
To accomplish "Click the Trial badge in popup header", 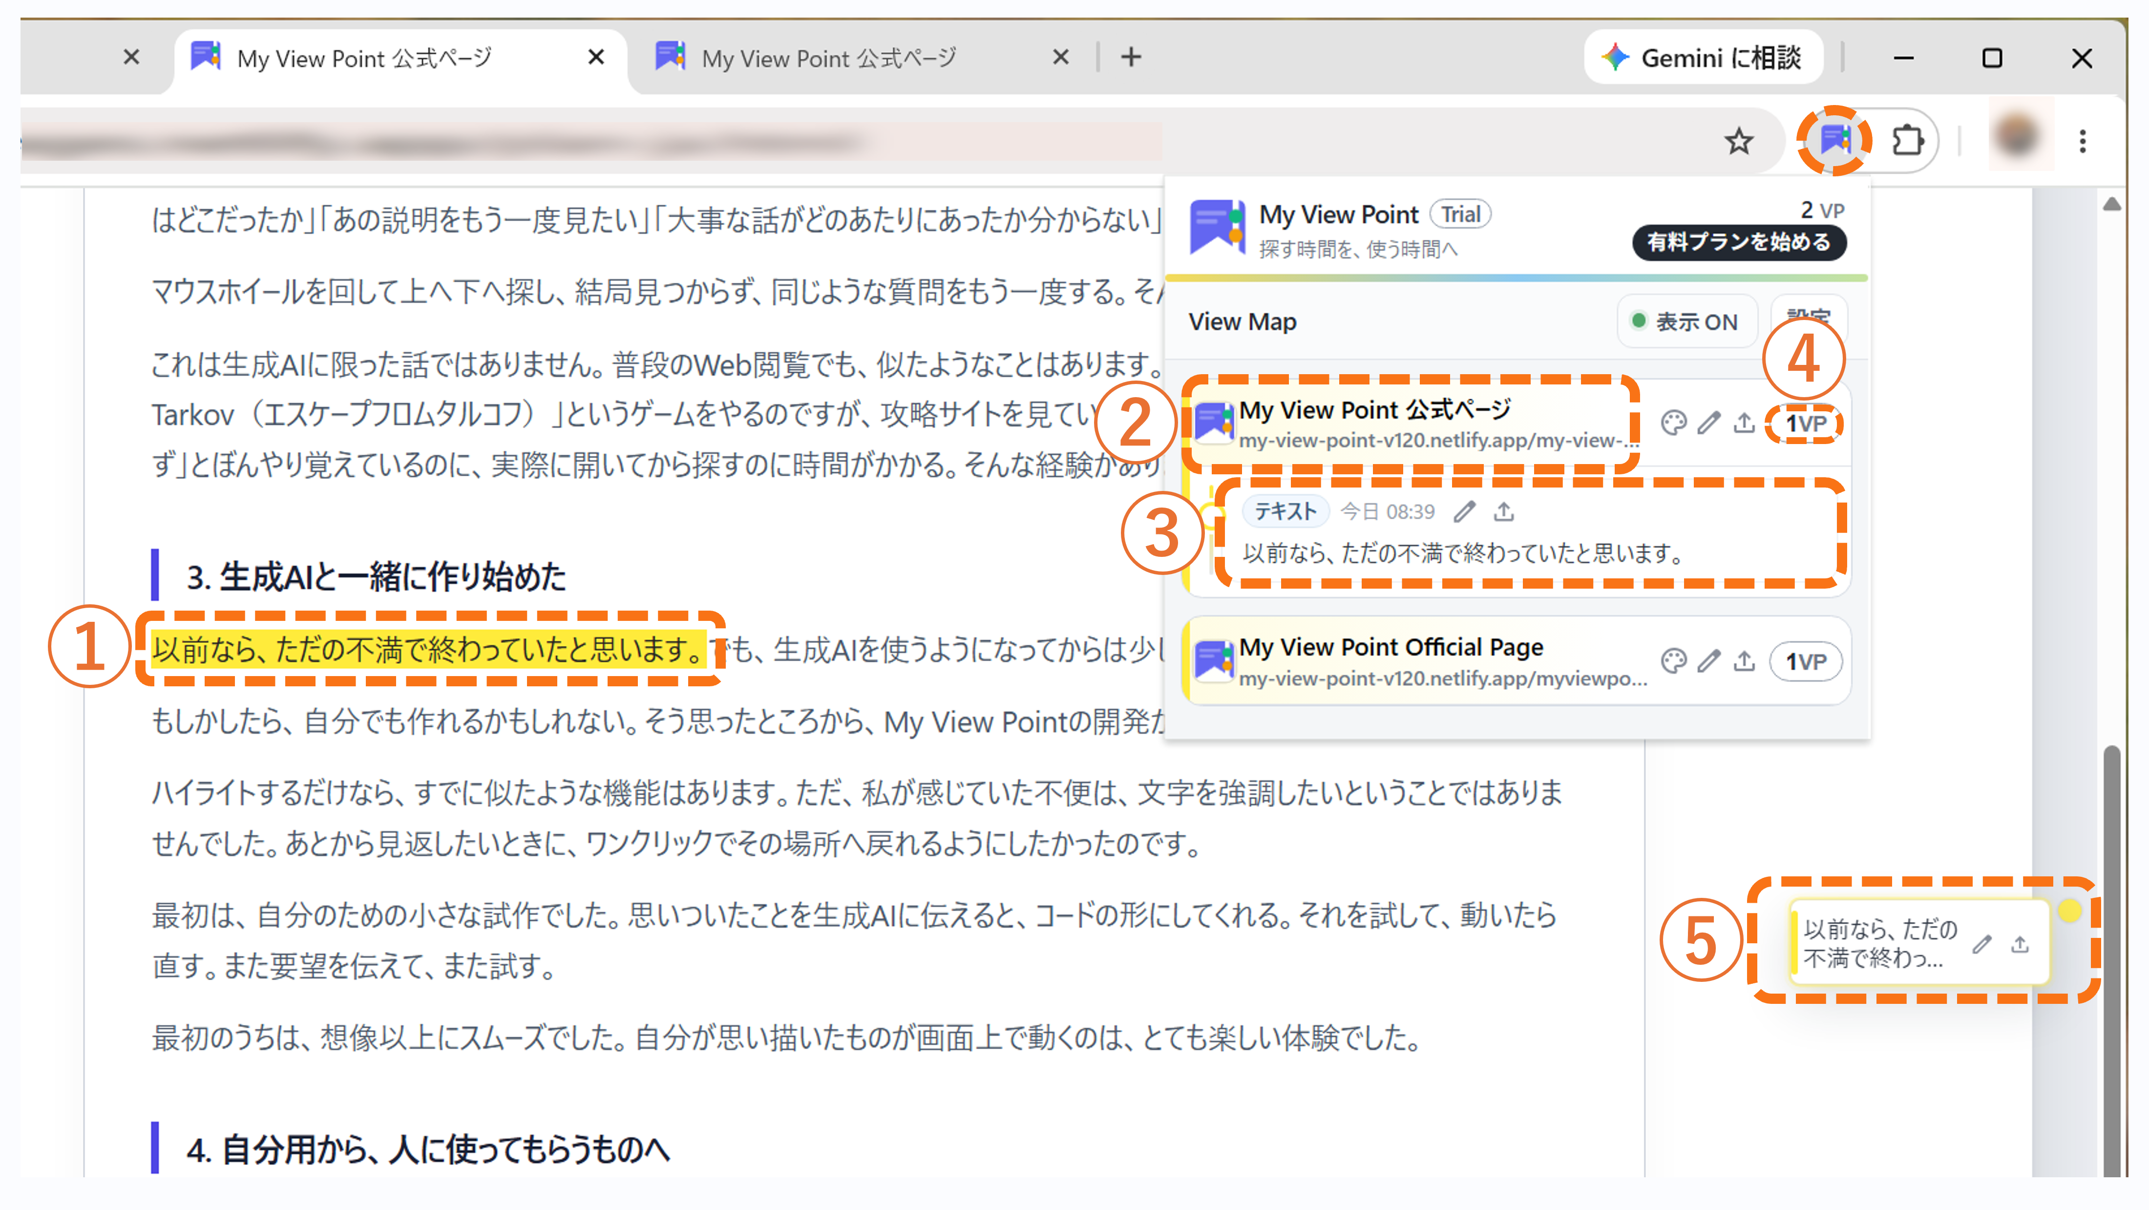I will coord(1460,214).
